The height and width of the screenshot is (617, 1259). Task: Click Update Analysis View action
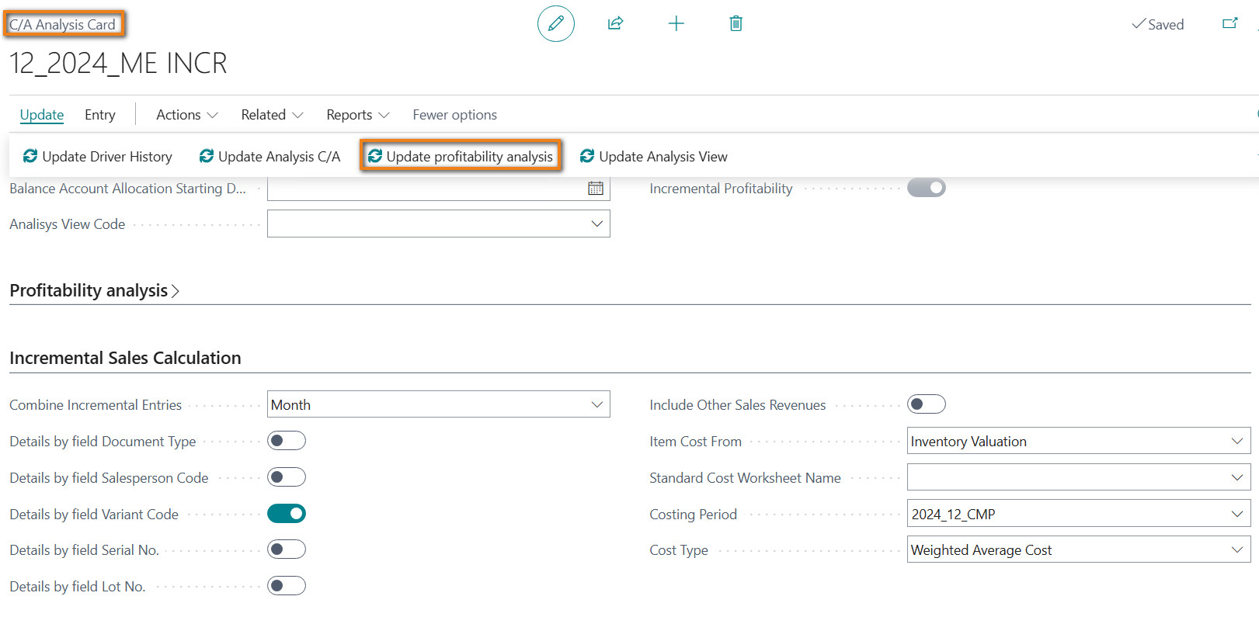(x=653, y=156)
